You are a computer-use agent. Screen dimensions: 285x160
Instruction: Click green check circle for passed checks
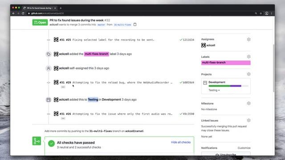pyautogui.click(x=51, y=143)
